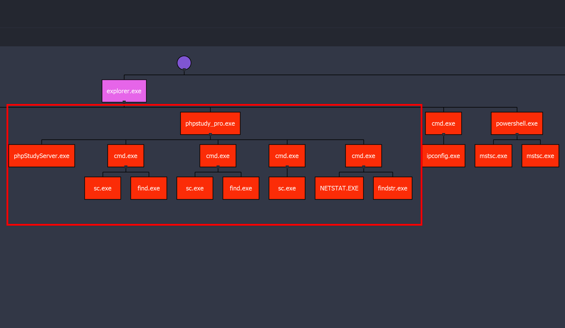The height and width of the screenshot is (328, 565).
Task: Select the ipconfig.exe node
Action: coord(444,156)
